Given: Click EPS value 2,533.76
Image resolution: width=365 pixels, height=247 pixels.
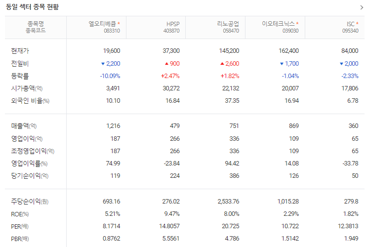Looking at the screenshot, I should [228, 202].
